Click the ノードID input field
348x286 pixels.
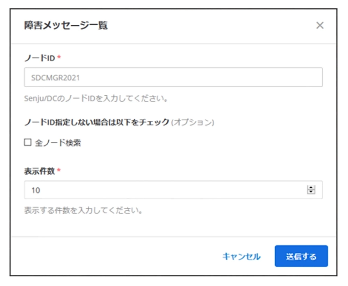[173, 77]
